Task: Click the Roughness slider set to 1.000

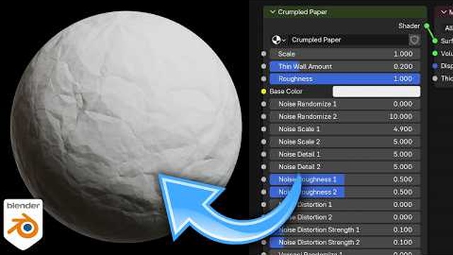Action: (345, 79)
